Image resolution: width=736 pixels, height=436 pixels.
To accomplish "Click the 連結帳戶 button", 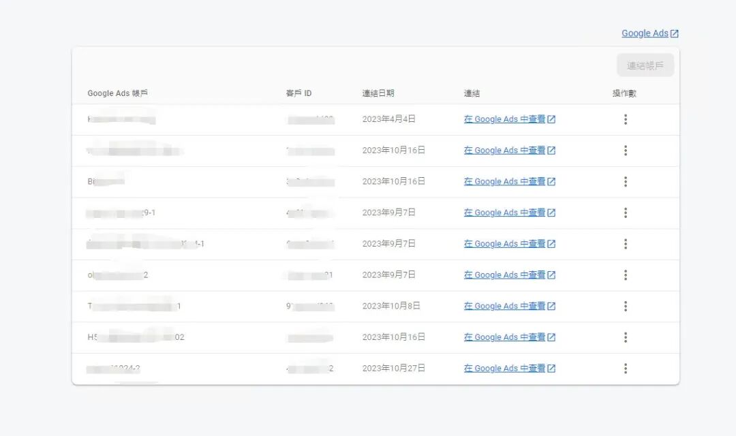I will (645, 65).
